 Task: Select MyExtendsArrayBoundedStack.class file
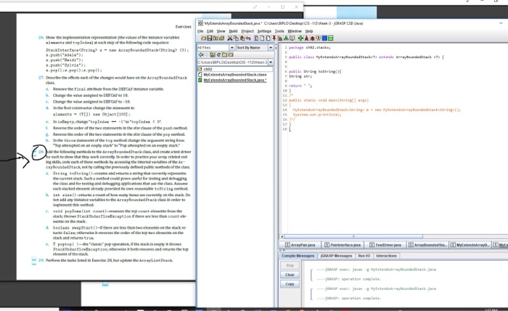click(234, 75)
